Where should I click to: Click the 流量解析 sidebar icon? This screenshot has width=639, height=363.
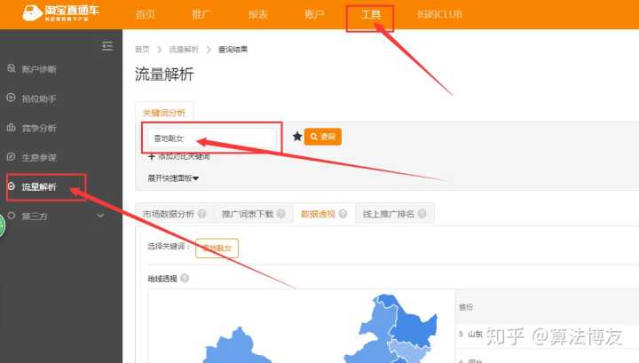(11, 186)
